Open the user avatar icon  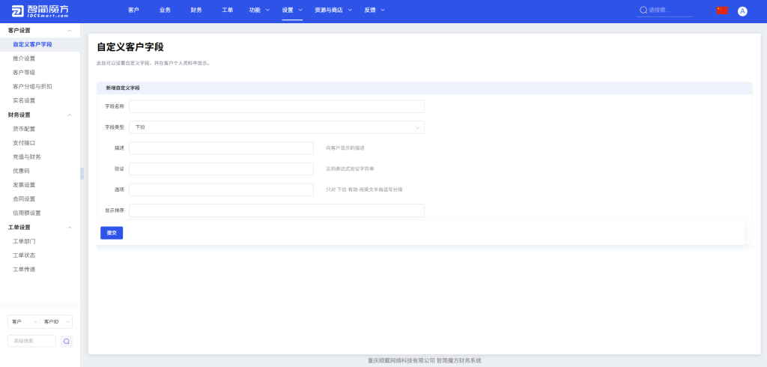742,11
